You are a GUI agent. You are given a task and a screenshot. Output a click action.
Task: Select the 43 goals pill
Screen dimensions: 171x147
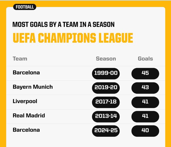point(145,88)
